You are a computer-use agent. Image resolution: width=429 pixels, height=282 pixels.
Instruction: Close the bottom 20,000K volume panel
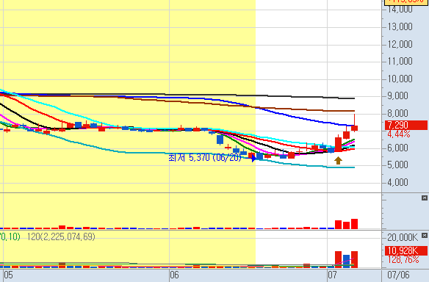pos(425,235)
